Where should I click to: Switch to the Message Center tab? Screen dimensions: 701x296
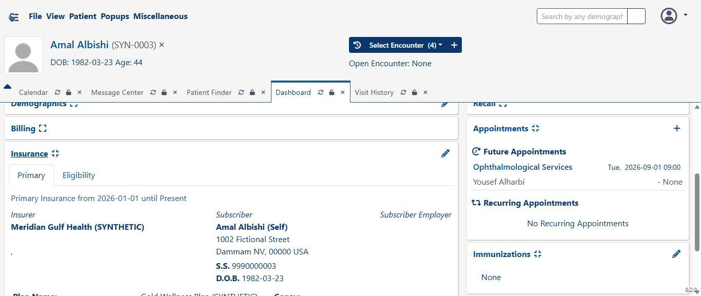(x=118, y=92)
